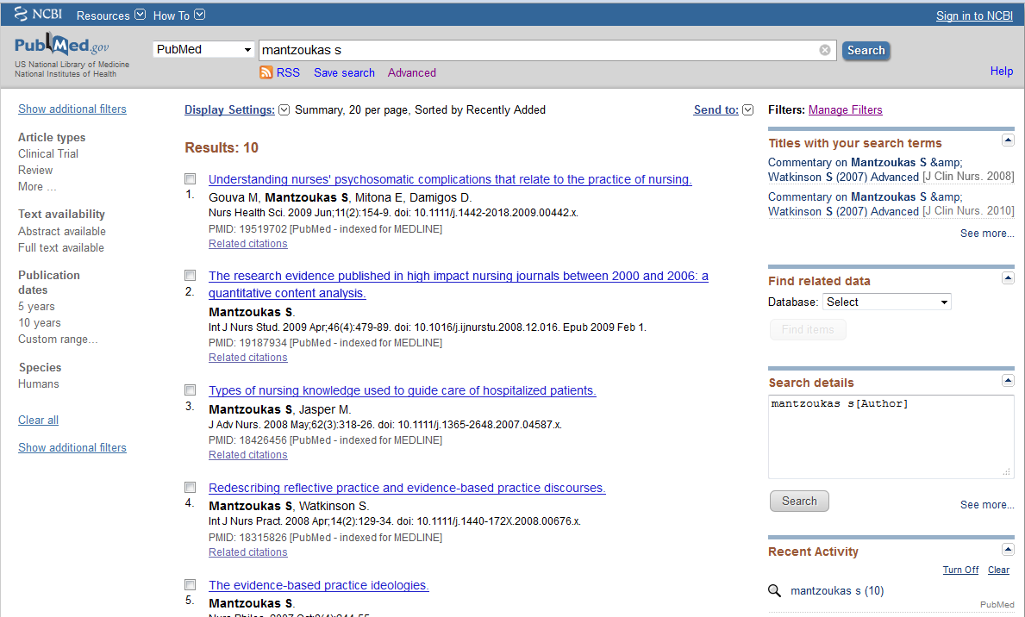
Task: Open the related data Database Select dropdown
Action: point(886,302)
